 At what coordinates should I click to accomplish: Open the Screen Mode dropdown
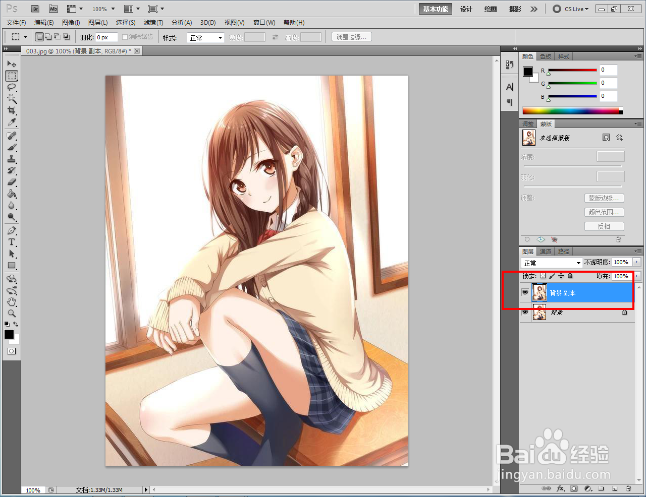coord(156,9)
